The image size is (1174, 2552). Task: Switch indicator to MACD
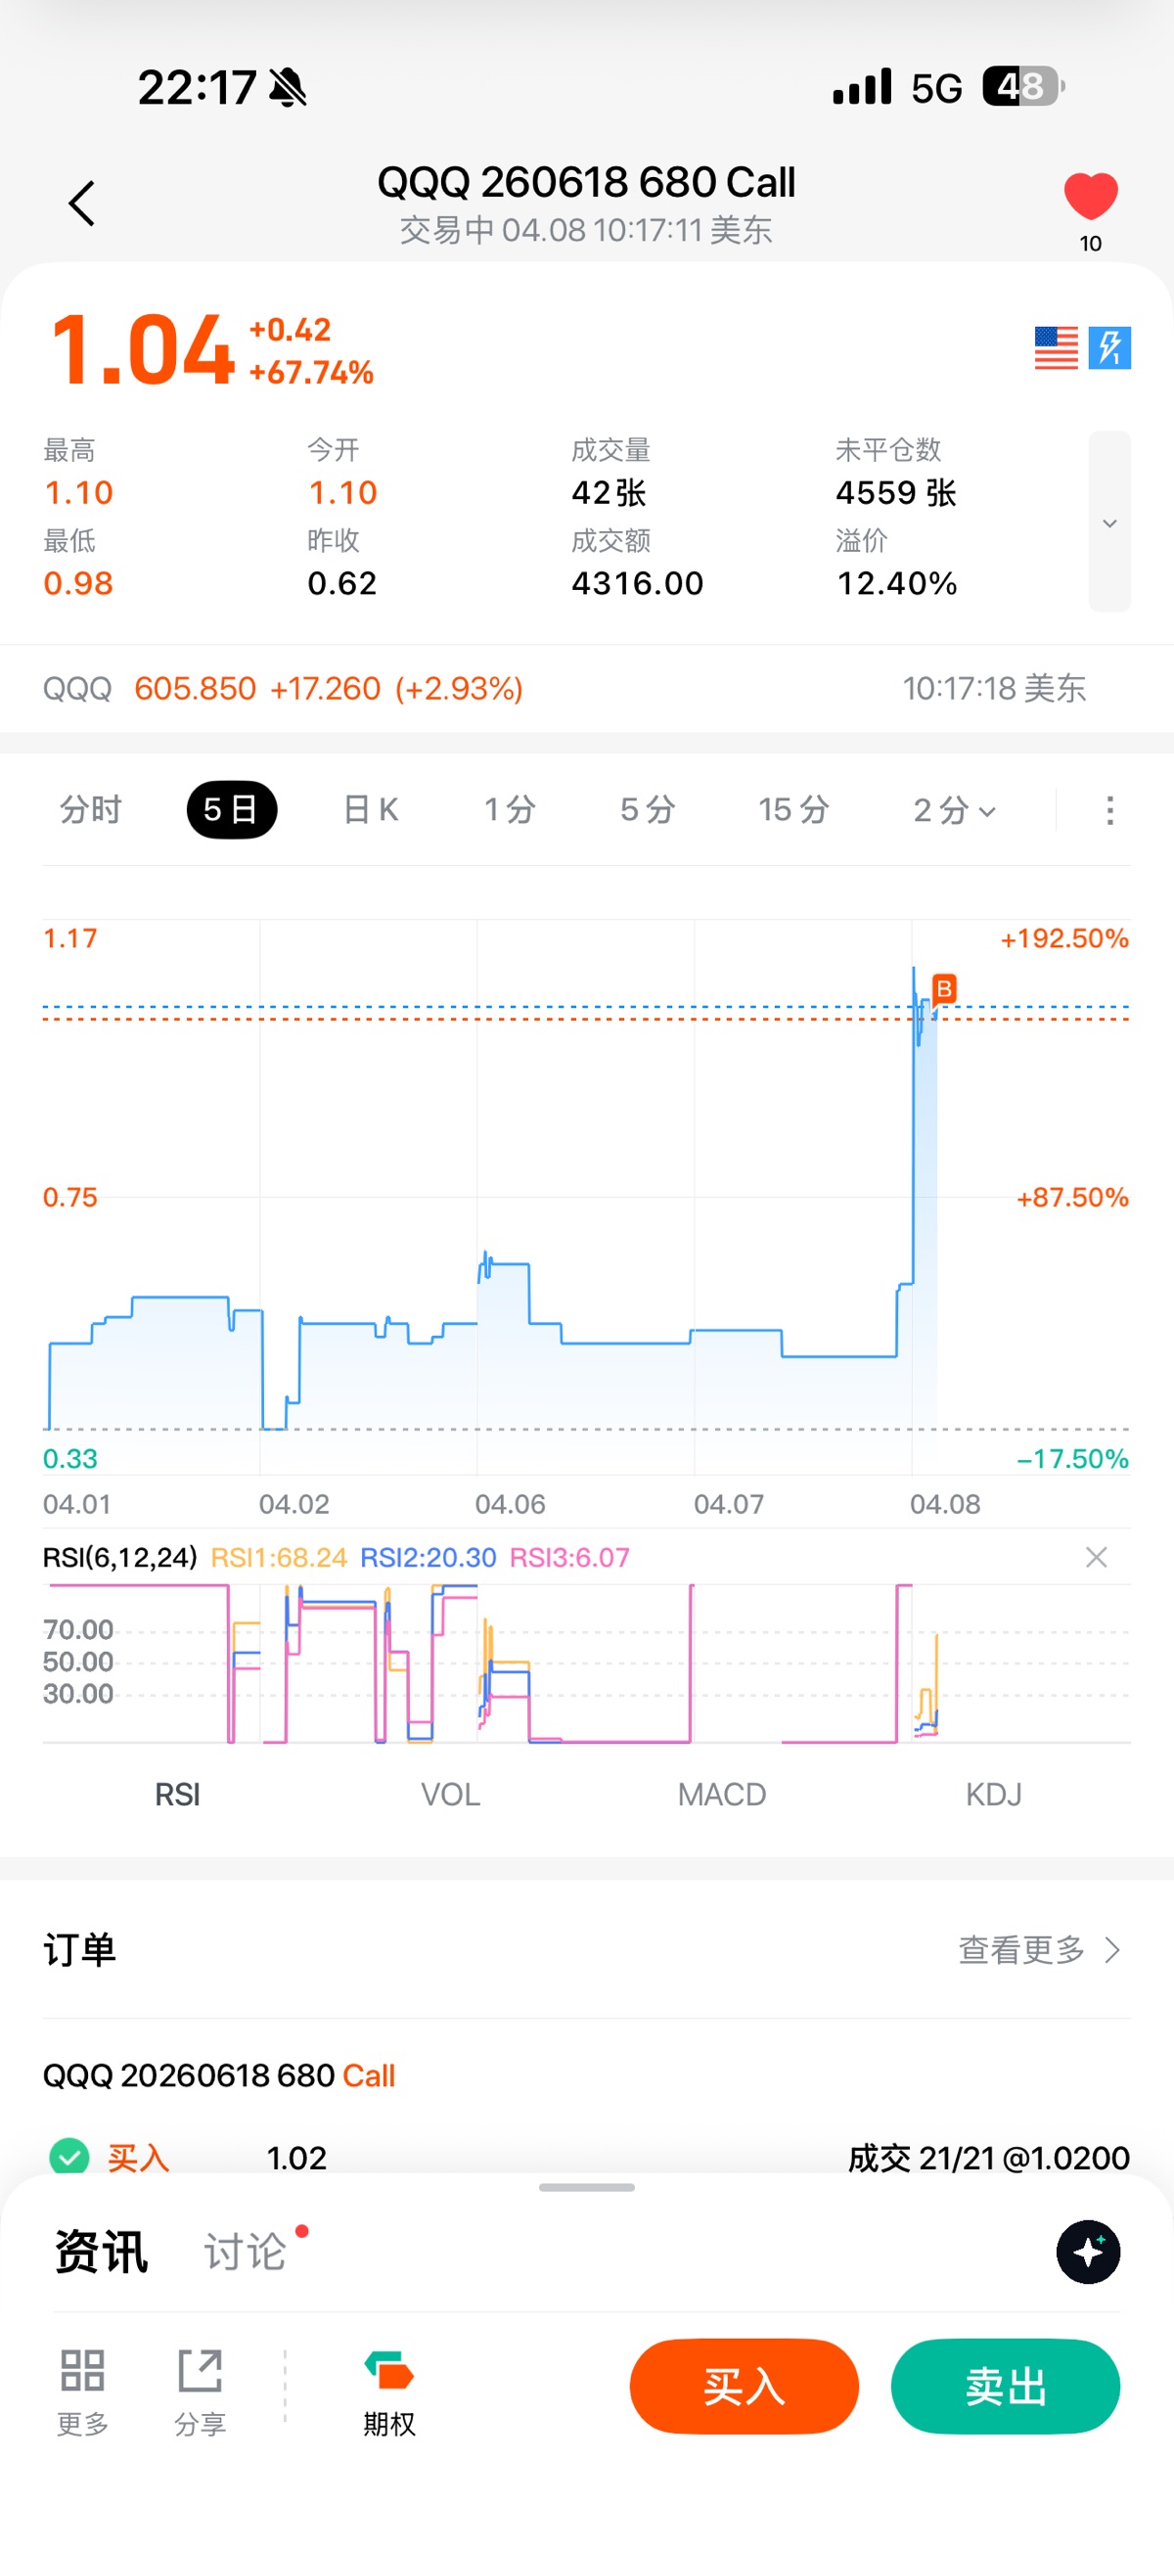point(721,1794)
